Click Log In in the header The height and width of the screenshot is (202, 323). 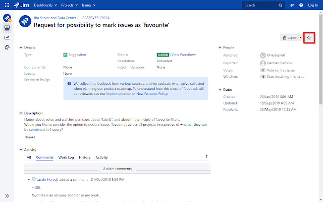[x=313, y=5]
